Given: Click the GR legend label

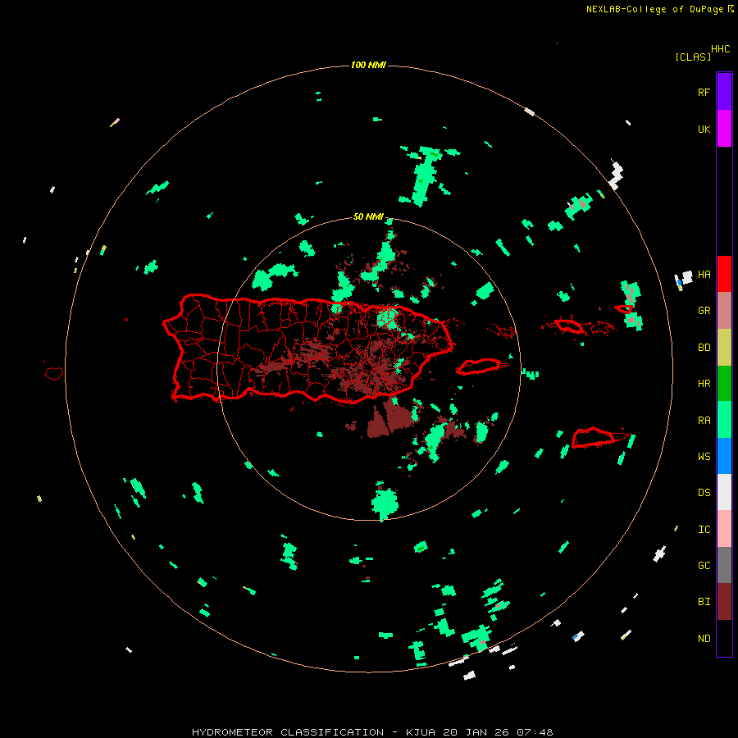Looking at the screenshot, I should pyautogui.click(x=704, y=311).
